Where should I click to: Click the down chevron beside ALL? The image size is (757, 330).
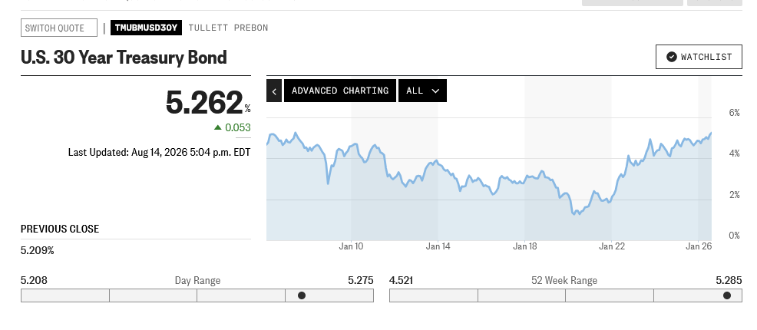pos(435,91)
